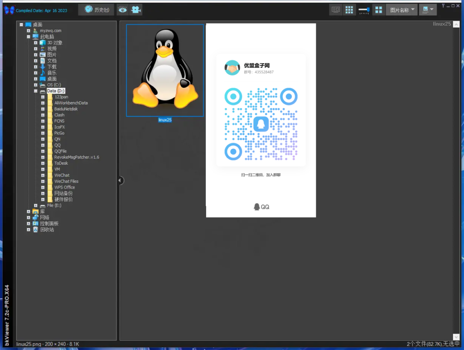Expand the File (E:) drive node
The image size is (464, 350).
(x=35, y=206)
